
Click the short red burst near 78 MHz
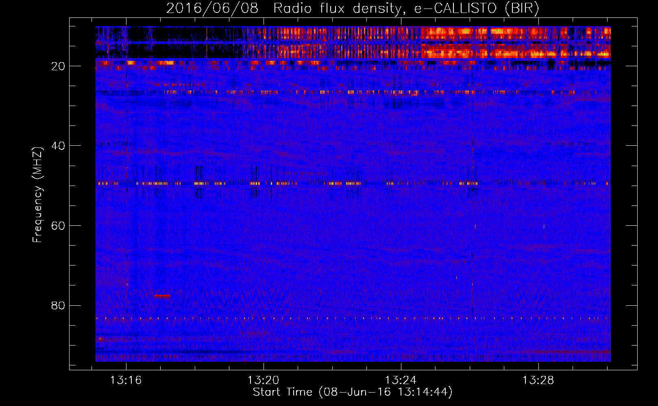click(162, 296)
